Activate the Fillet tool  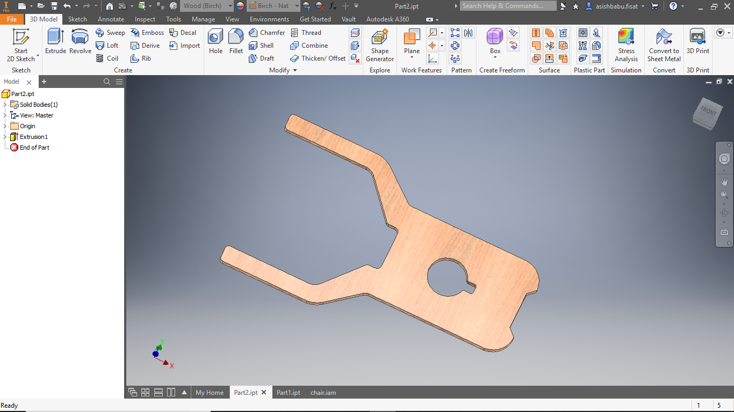[x=236, y=42]
